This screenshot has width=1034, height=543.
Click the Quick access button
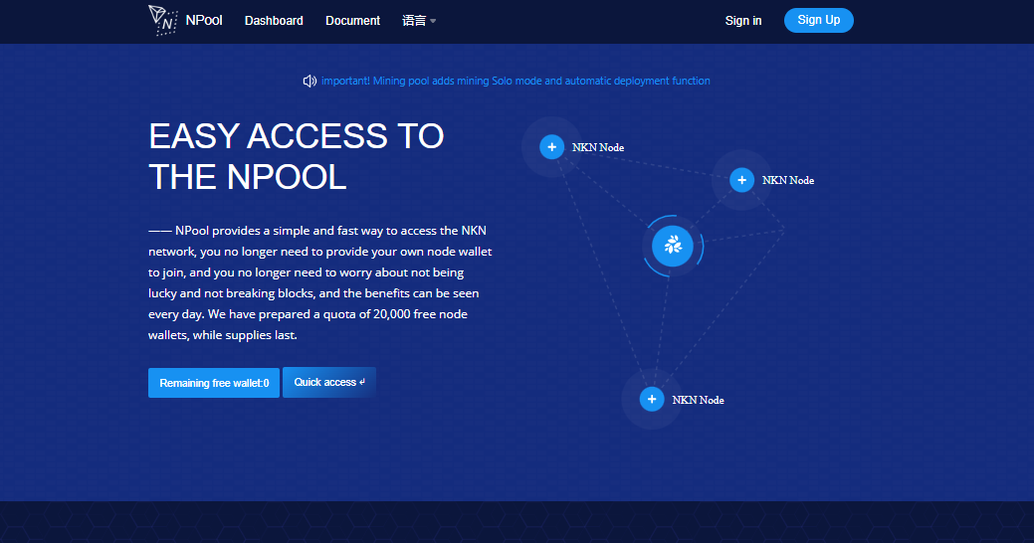point(329,382)
